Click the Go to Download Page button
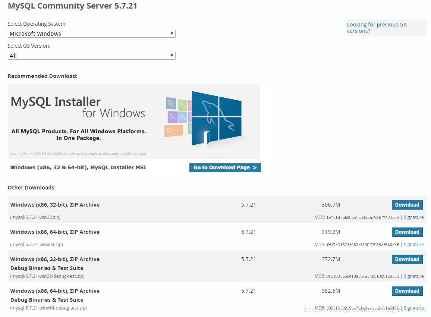The height and width of the screenshot is (317, 431). coord(225,168)
